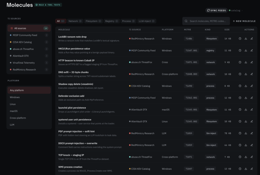Click the Sync Feeds button
The width and height of the screenshot is (260, 175).
tap(216, 10)
